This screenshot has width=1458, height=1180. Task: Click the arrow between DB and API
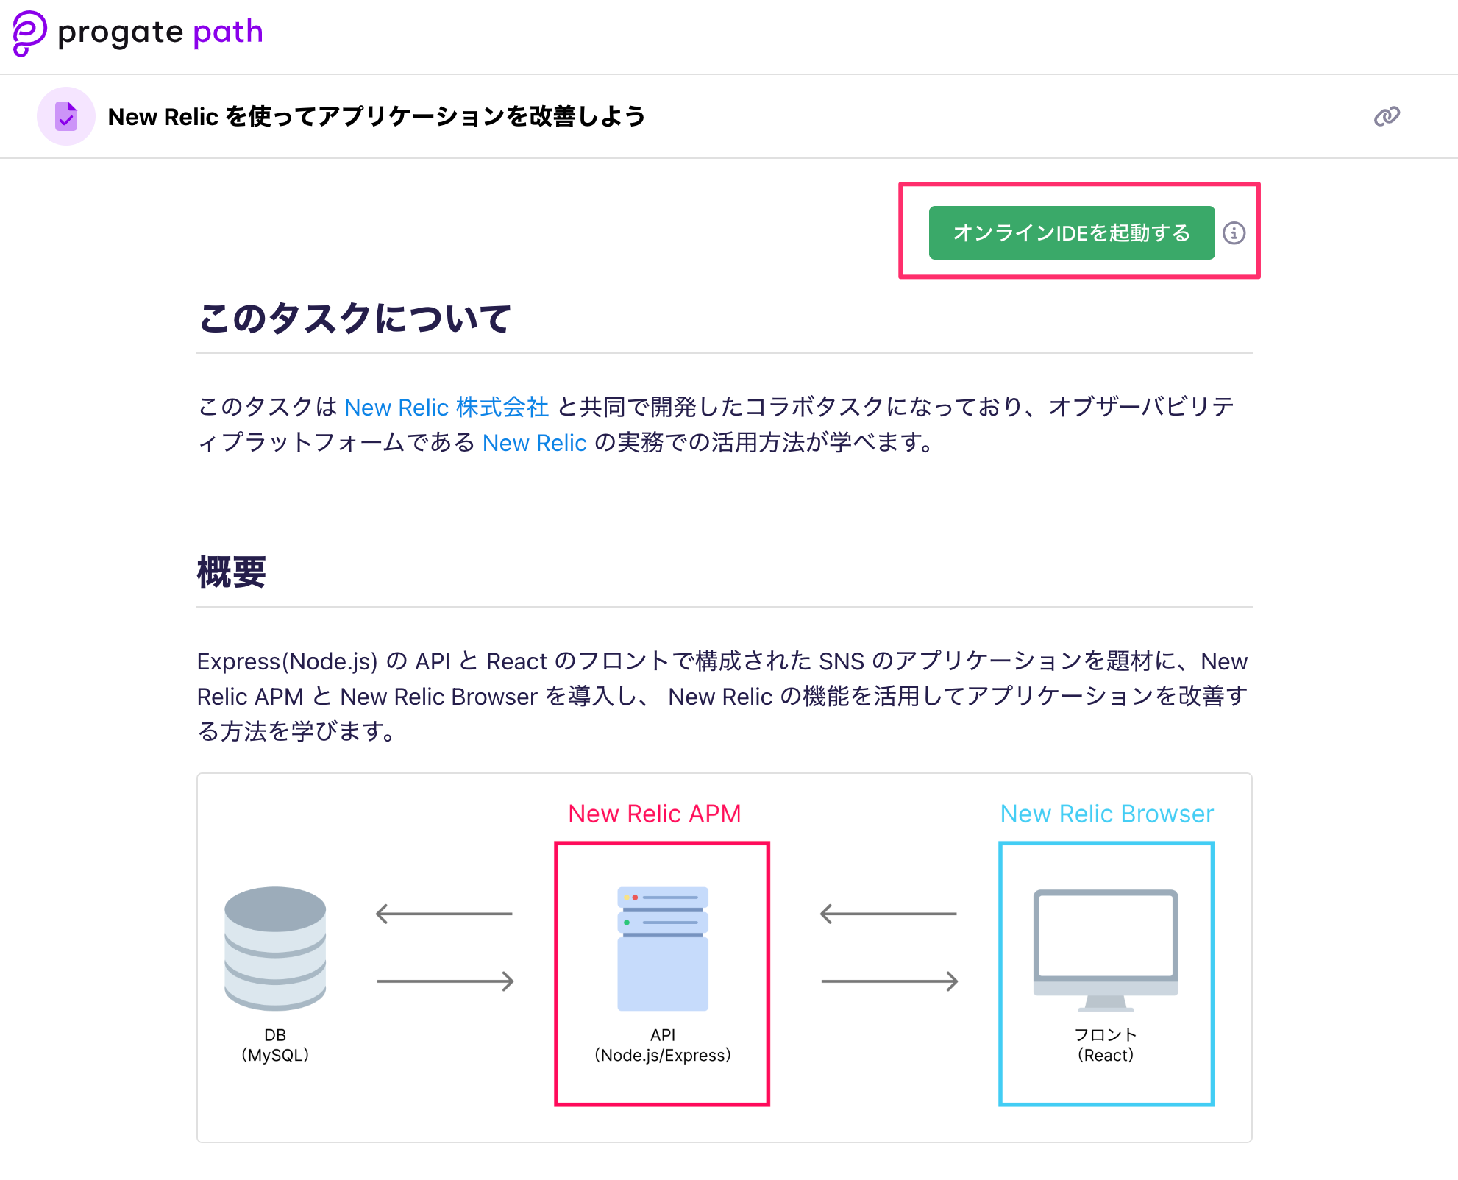445,912
